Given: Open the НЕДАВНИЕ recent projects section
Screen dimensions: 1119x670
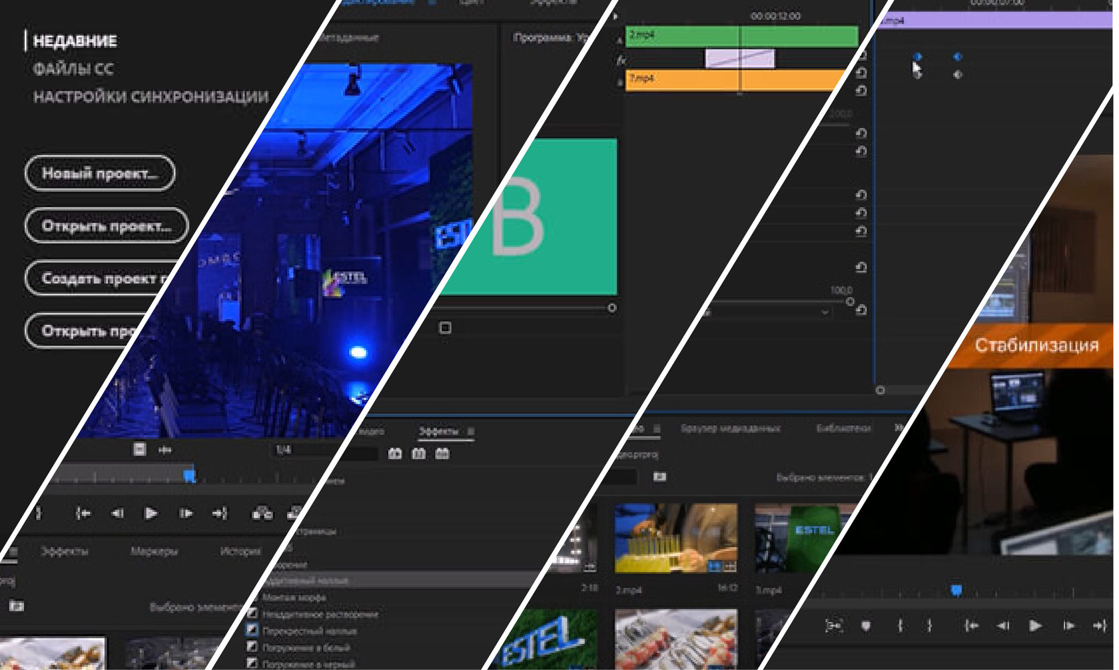Looking at the screenshot, I should [x=75, y=41].
